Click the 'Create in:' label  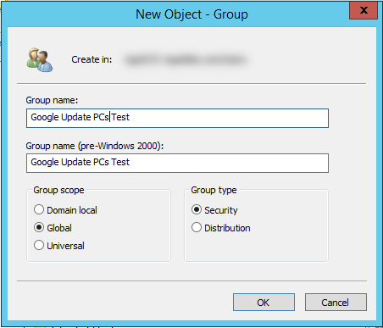92,59
